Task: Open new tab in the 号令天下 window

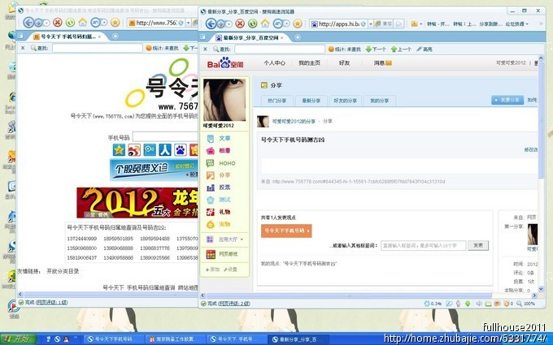Action: pyautogui.click(x=115, y=37)
